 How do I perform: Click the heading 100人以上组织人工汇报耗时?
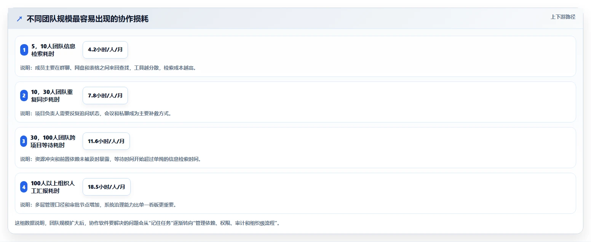coord(53,187)
